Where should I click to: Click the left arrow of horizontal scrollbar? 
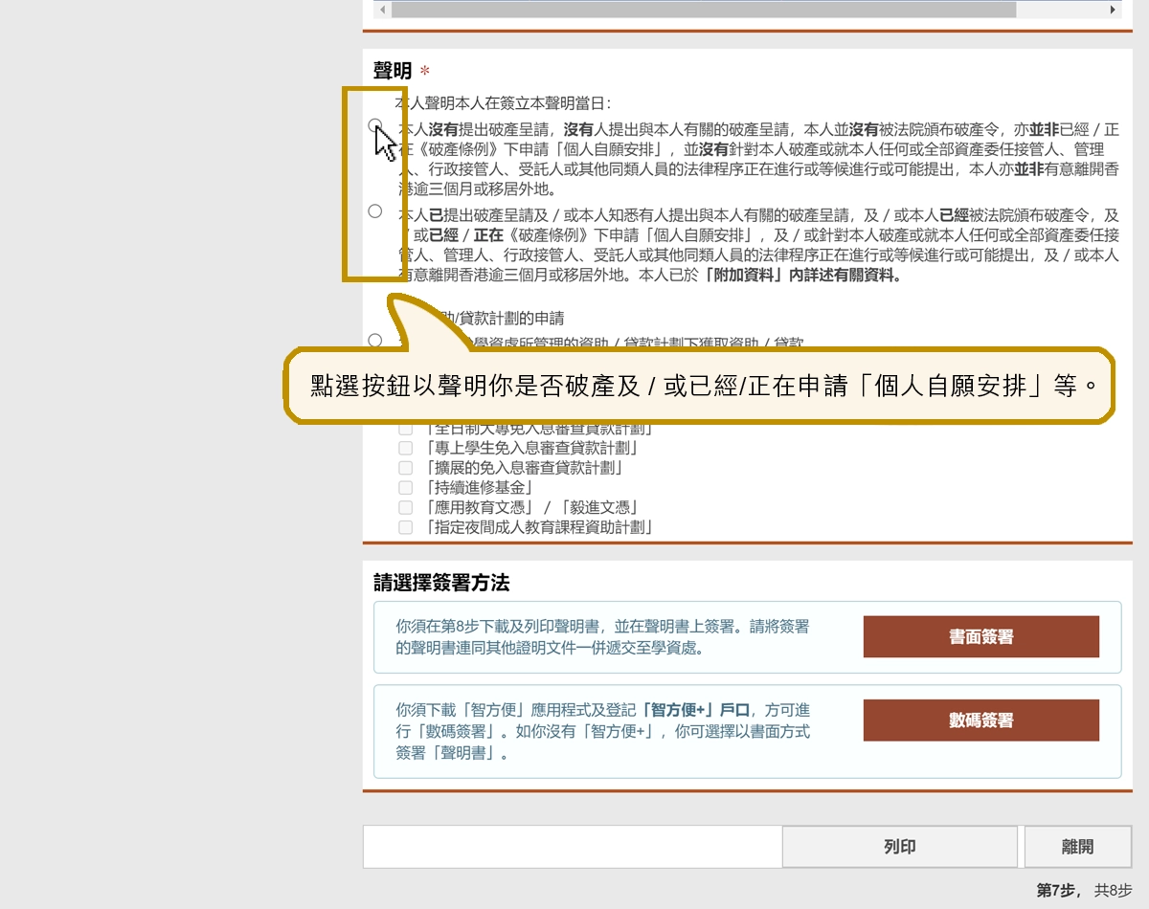click(x=382, y=10)
